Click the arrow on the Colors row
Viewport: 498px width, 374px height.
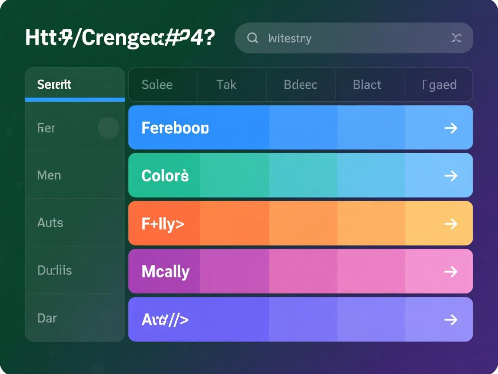point(450,176)
